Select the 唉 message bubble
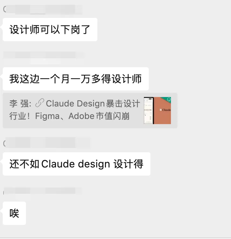 (14, 213)
